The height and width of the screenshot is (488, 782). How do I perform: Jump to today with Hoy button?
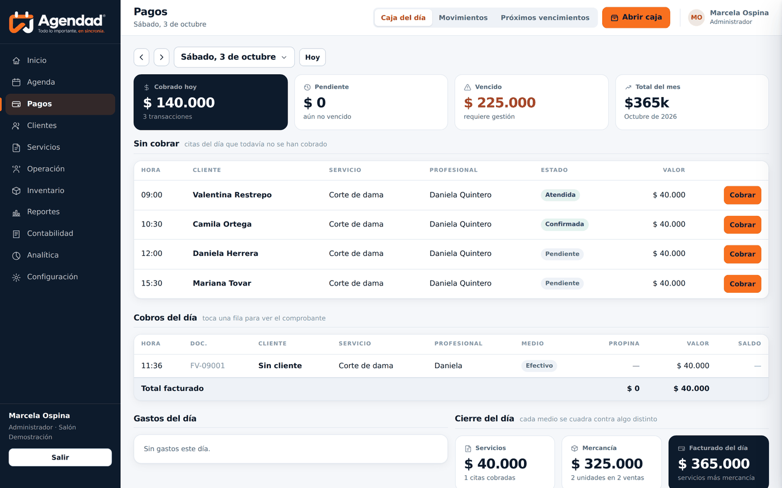312,57
